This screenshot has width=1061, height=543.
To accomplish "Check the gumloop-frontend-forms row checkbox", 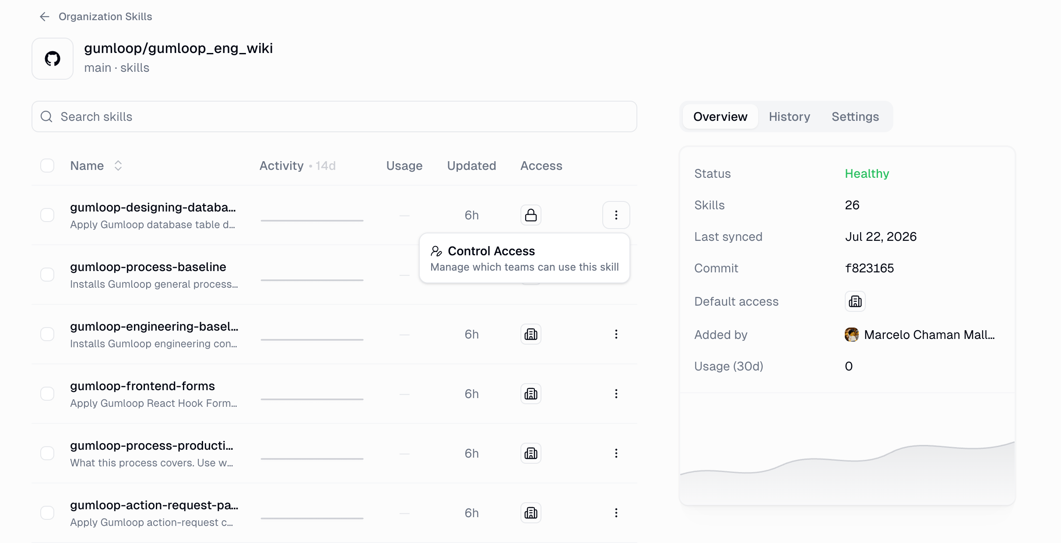I will pyautogui.click(x=47, y=394).
